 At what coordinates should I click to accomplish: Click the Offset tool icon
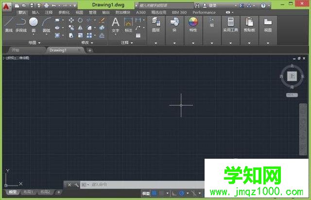[102, 35]
